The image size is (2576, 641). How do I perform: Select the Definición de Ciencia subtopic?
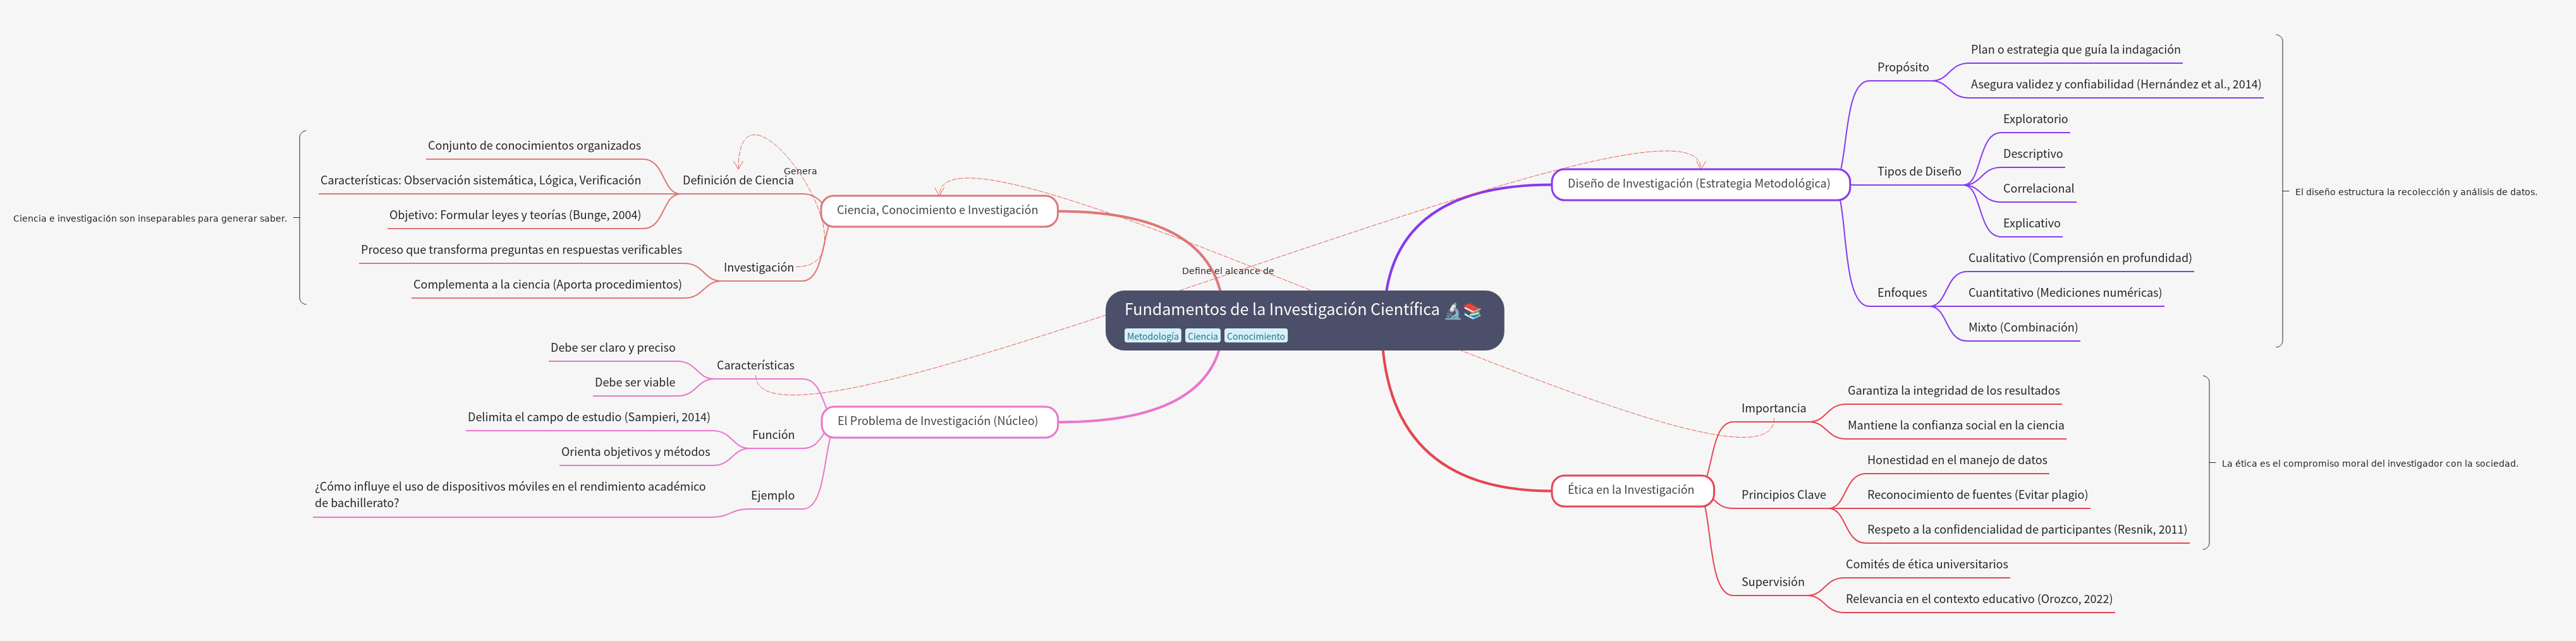click(737, 181)
